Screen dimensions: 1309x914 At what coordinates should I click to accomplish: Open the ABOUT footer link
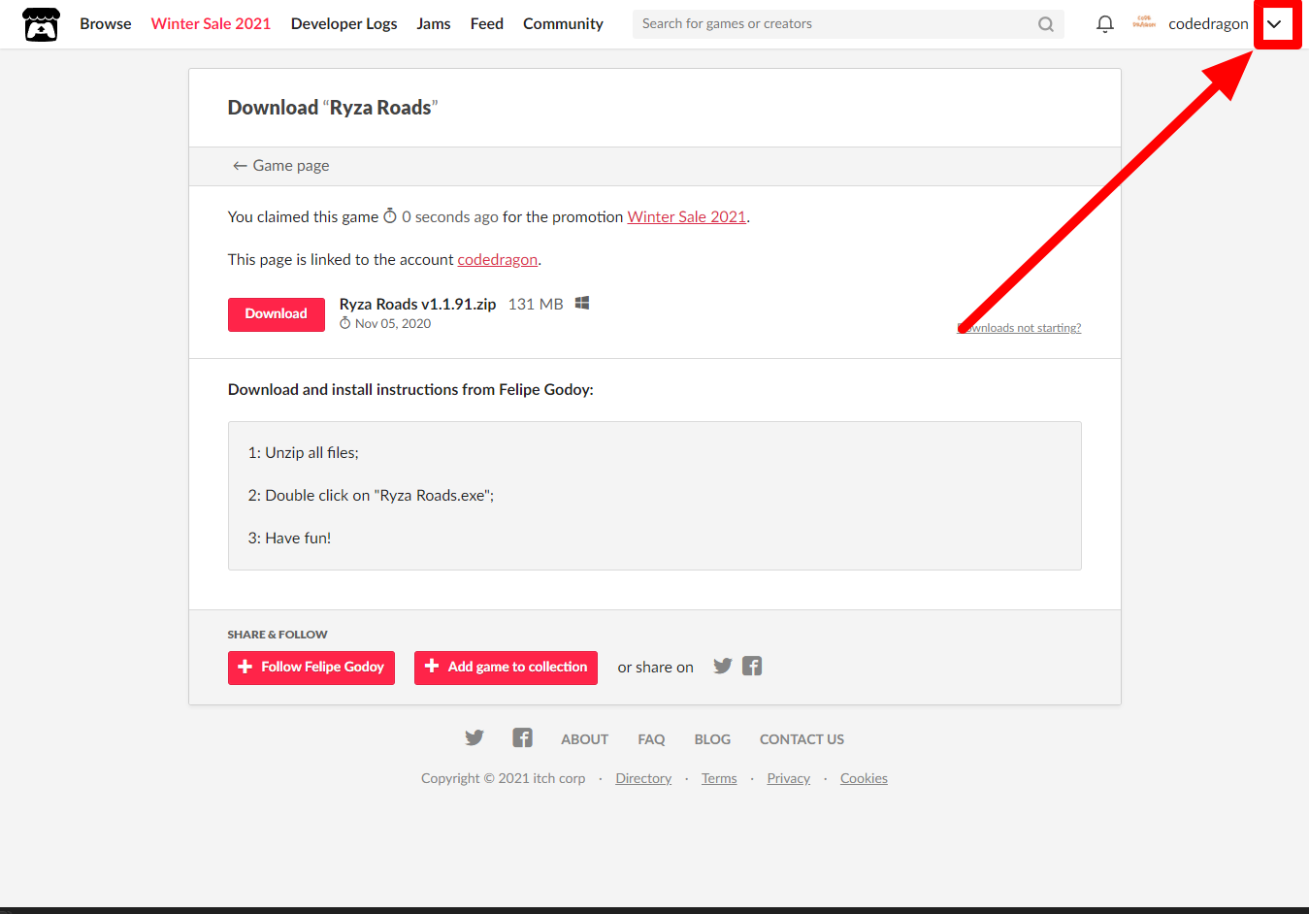[x=584, y=739]
